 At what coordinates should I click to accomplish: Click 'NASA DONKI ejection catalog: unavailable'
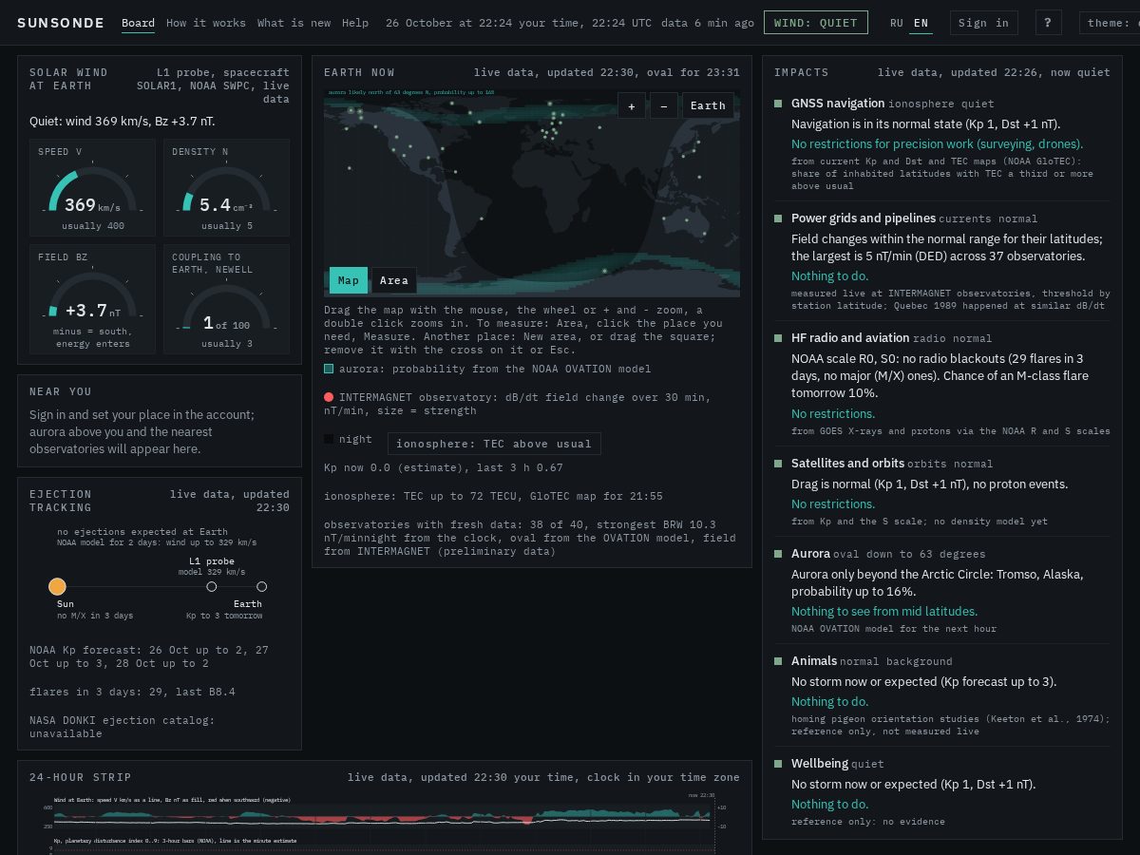click(123, 727)
